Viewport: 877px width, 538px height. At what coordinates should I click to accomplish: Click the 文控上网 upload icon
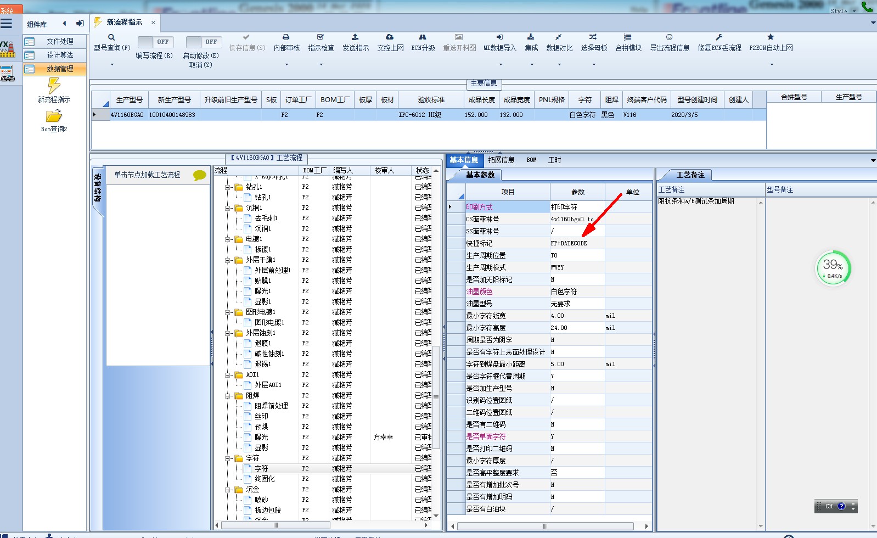(x=390, y=37)
